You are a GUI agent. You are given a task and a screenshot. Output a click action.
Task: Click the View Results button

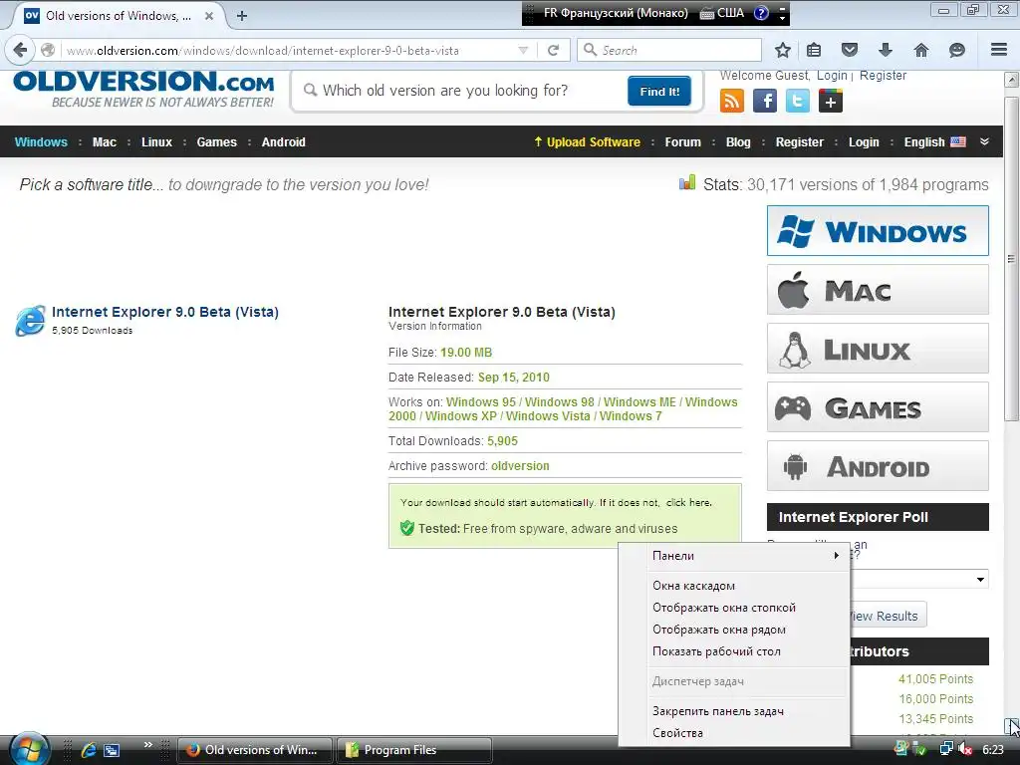point(888,616)
